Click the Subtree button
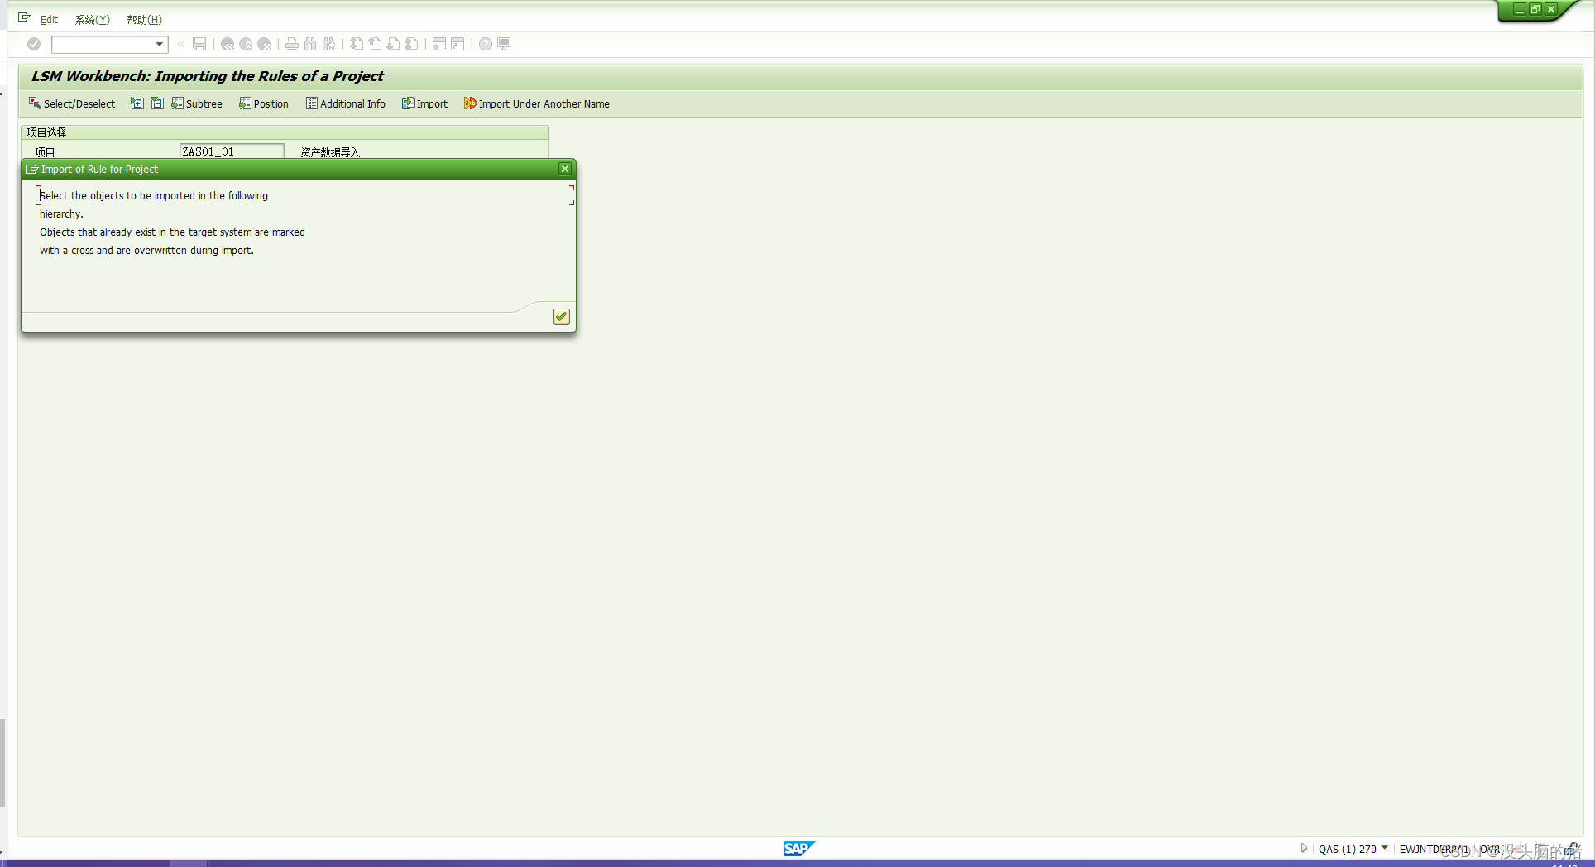This screenshot has height=867, width=1595. 197,103
